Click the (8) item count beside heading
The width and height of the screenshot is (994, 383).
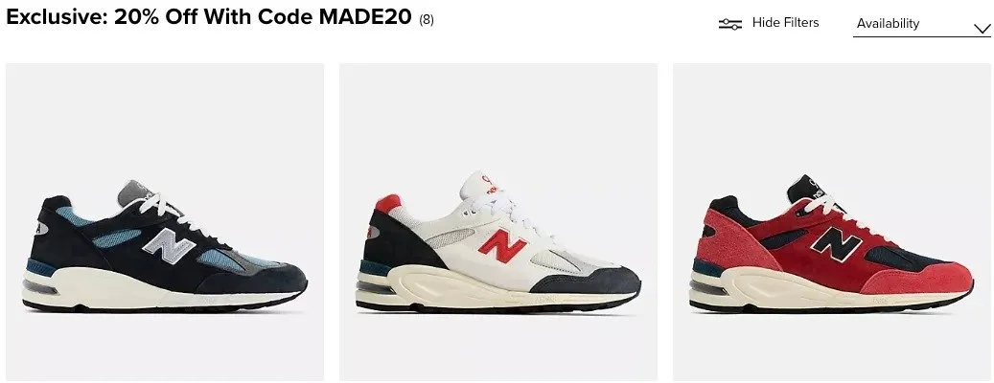click(427, 19)
